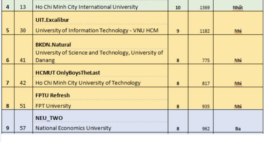Select penalty value 1182

[205, 31]
